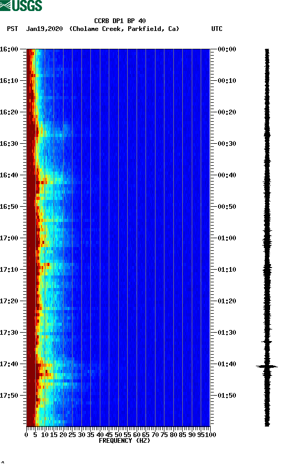
Task: Click the '17:30' PST time label
Action: (9, 333)
